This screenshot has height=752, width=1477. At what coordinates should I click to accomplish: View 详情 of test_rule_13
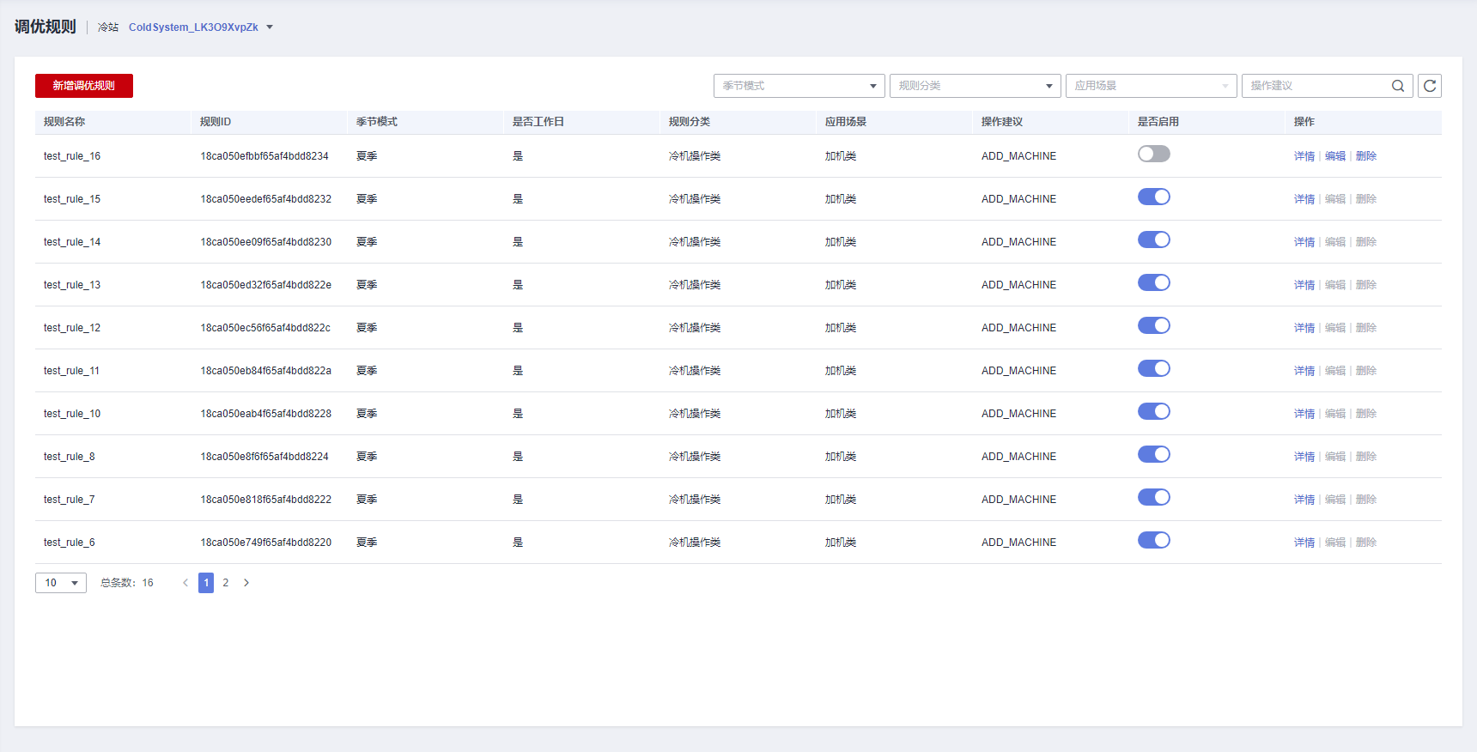point(1304,285)
